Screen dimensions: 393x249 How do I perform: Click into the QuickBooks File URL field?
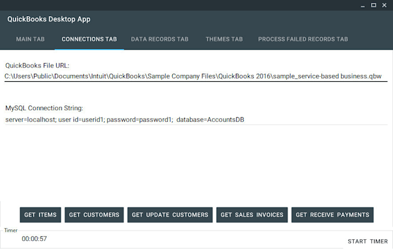(196, 76)
